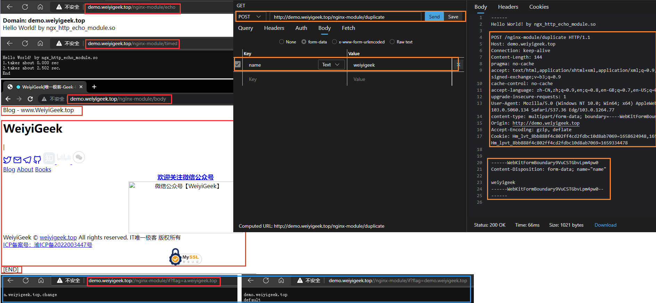Open the Twitter icon on WeiyiGeek page
Image resolution: width=656 pixels, height=303 pixels.
pyautogui.click(x=7, y=160)
